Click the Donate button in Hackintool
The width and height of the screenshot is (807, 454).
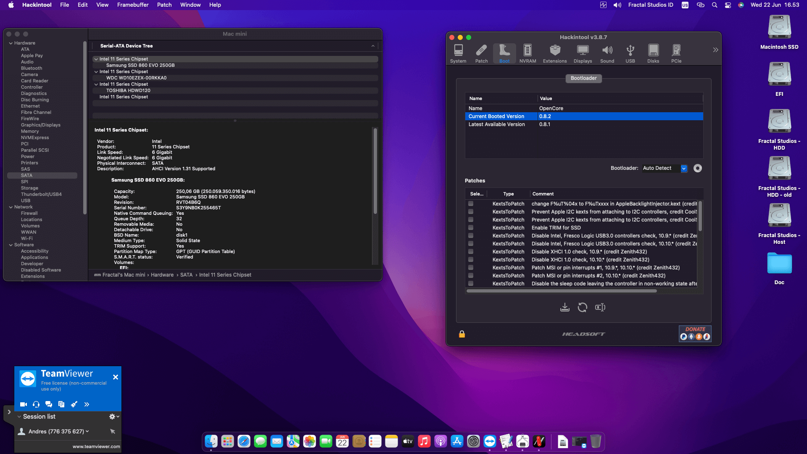tap(695, 333)
